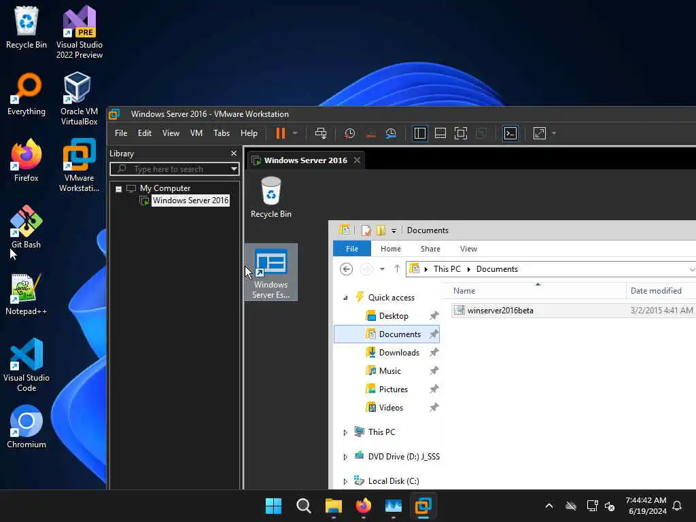Expand the DVD Drive (D:) node
This screenshot has height=522, width=696.
pyautogui.click(x=345, y=457)
